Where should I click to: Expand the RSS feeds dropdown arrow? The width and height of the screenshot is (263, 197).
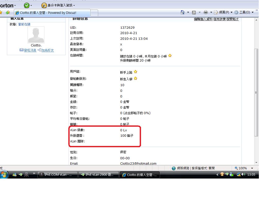pyautogui.click(x=200, y=12)
